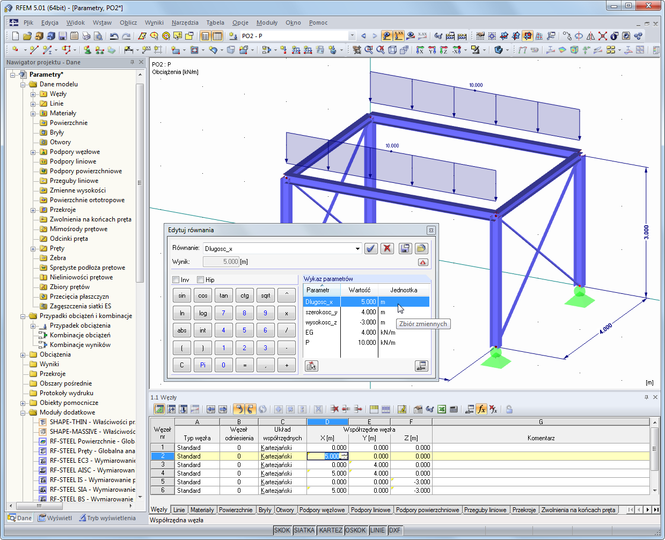The image size is (665, 540).
Task: Open the Równanie dropdown list
Action: 357,248
